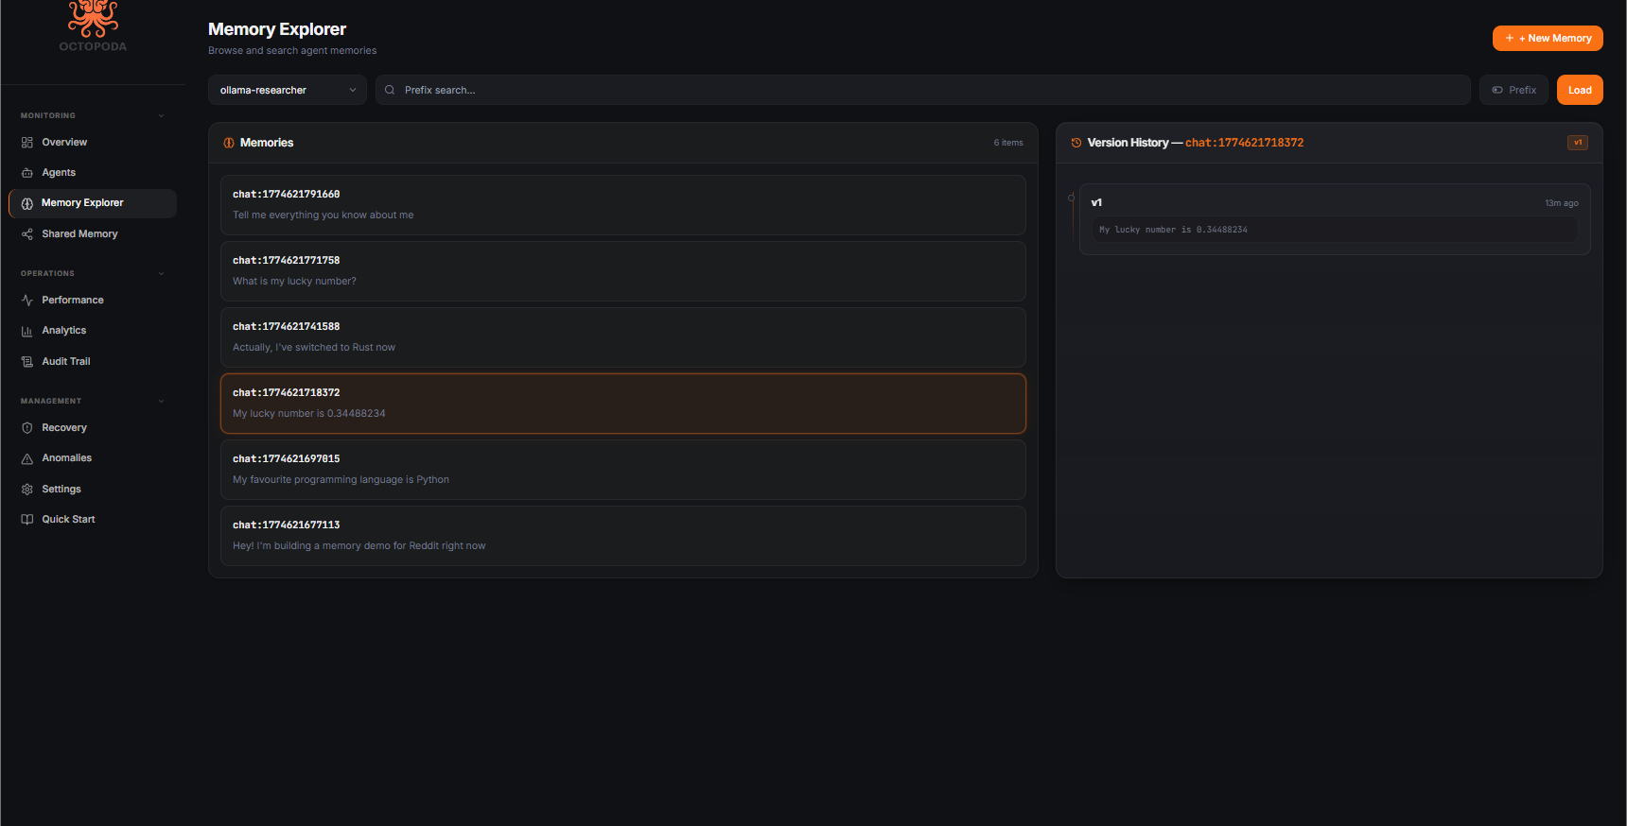This screenshot has width=1627, height=826.
Task: Click the v1 version entry card
Action: point(1335,219)
